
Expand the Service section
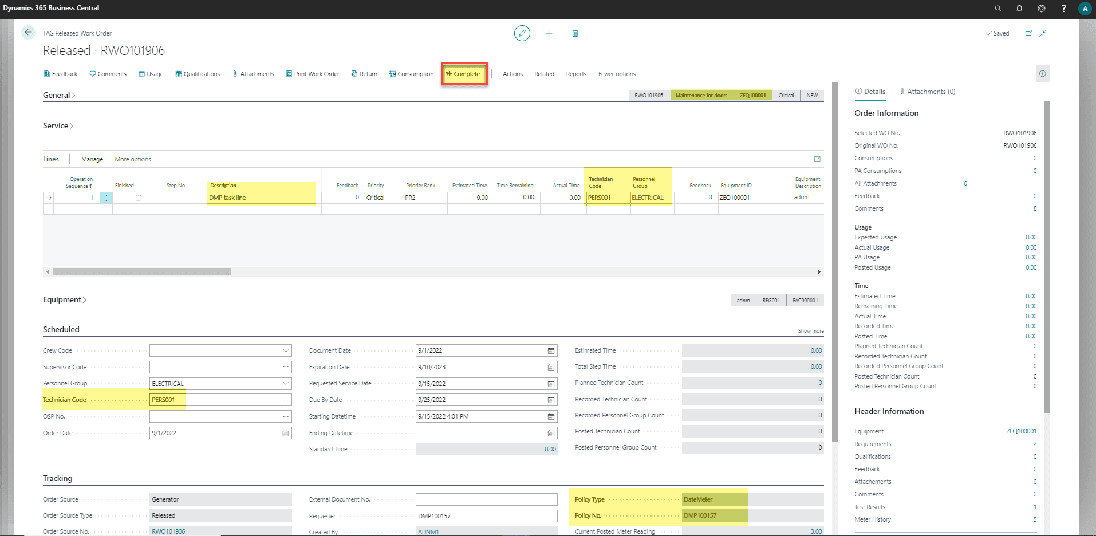coord(58,126)
